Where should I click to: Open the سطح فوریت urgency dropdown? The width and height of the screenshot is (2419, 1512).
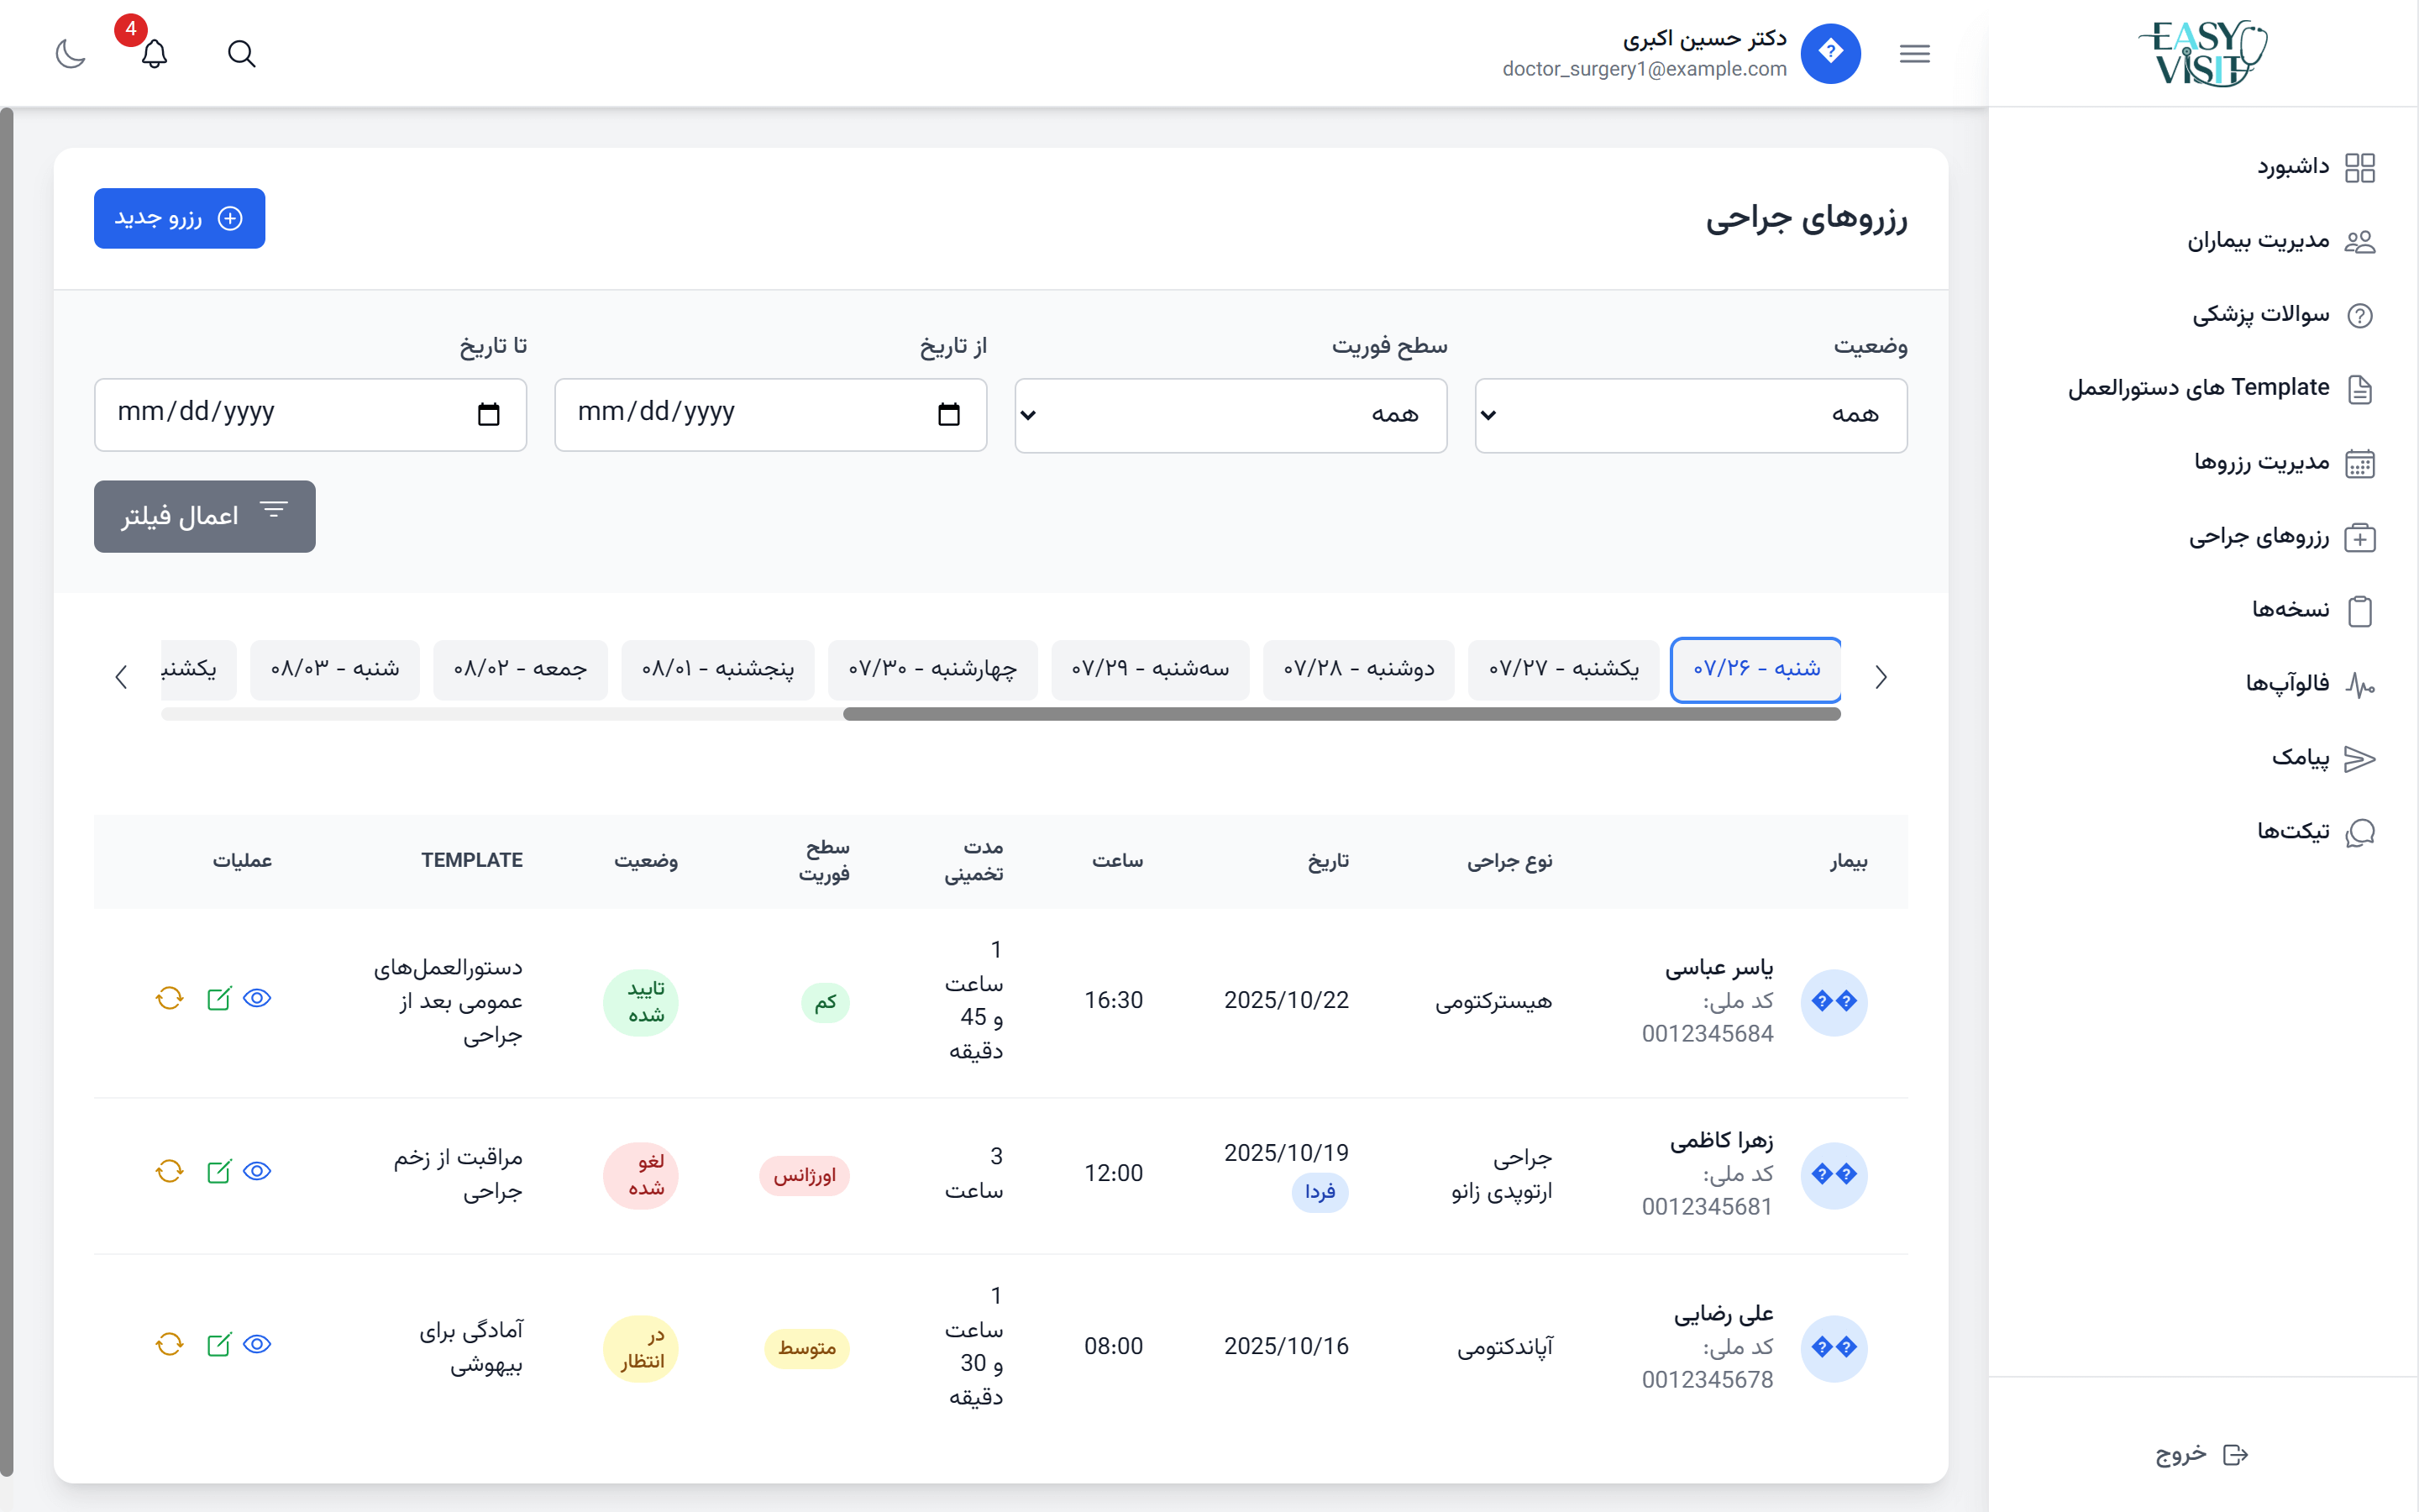pyautogui.click(x=1230, y=415)
